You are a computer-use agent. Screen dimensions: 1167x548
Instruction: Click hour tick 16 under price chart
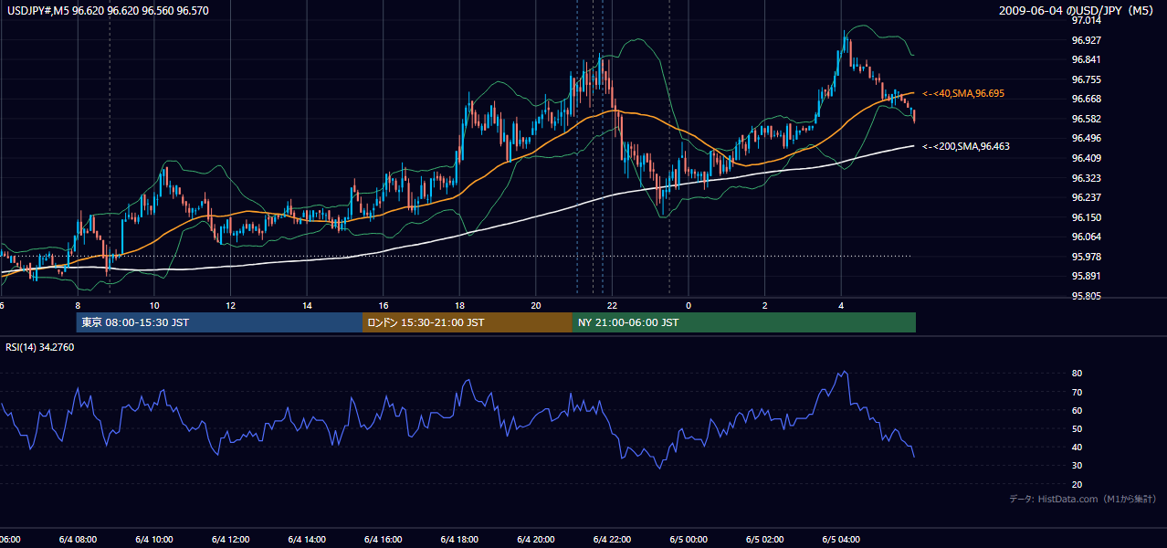(384, 305)
